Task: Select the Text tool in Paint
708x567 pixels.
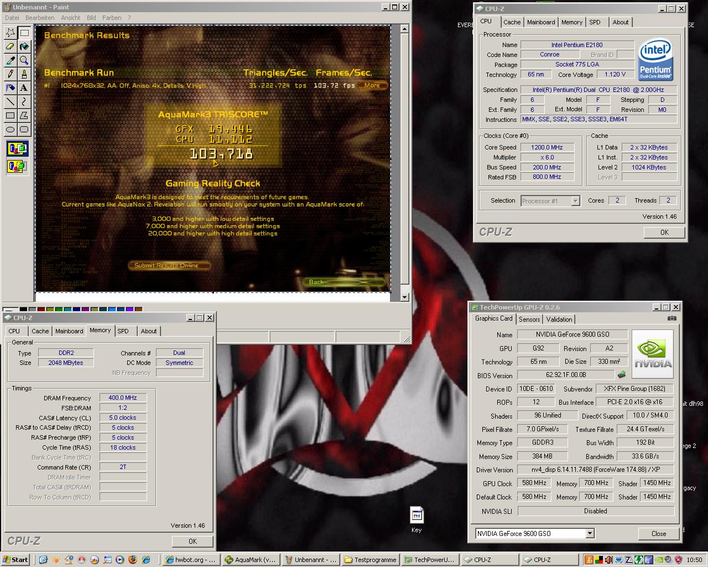Action: point(24,88)
